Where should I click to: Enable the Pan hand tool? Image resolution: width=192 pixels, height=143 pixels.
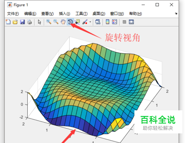(63, 22)
